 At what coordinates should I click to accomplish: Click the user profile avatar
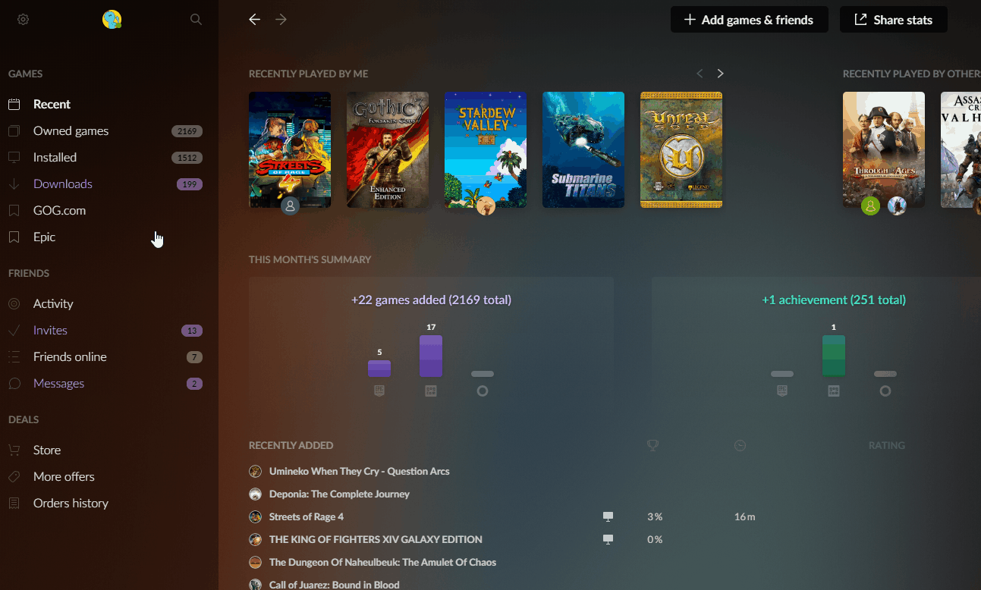[x=112, y=20]
